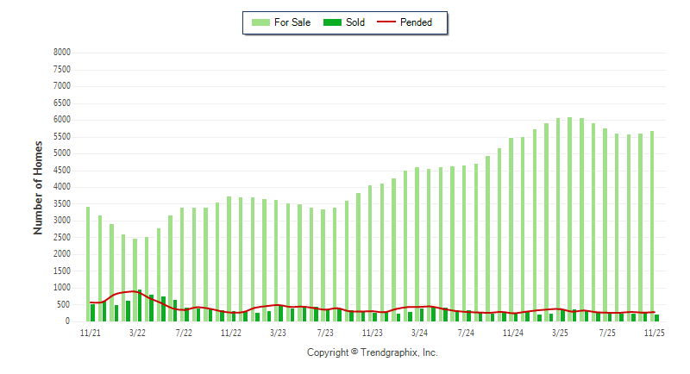Click the 5000 y-axis value label
Viewport: 690px width, 374px height.
[x=61, y=153]
